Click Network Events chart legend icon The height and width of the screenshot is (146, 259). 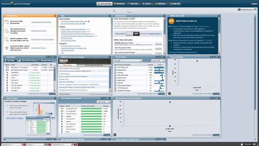coord(115,135)
